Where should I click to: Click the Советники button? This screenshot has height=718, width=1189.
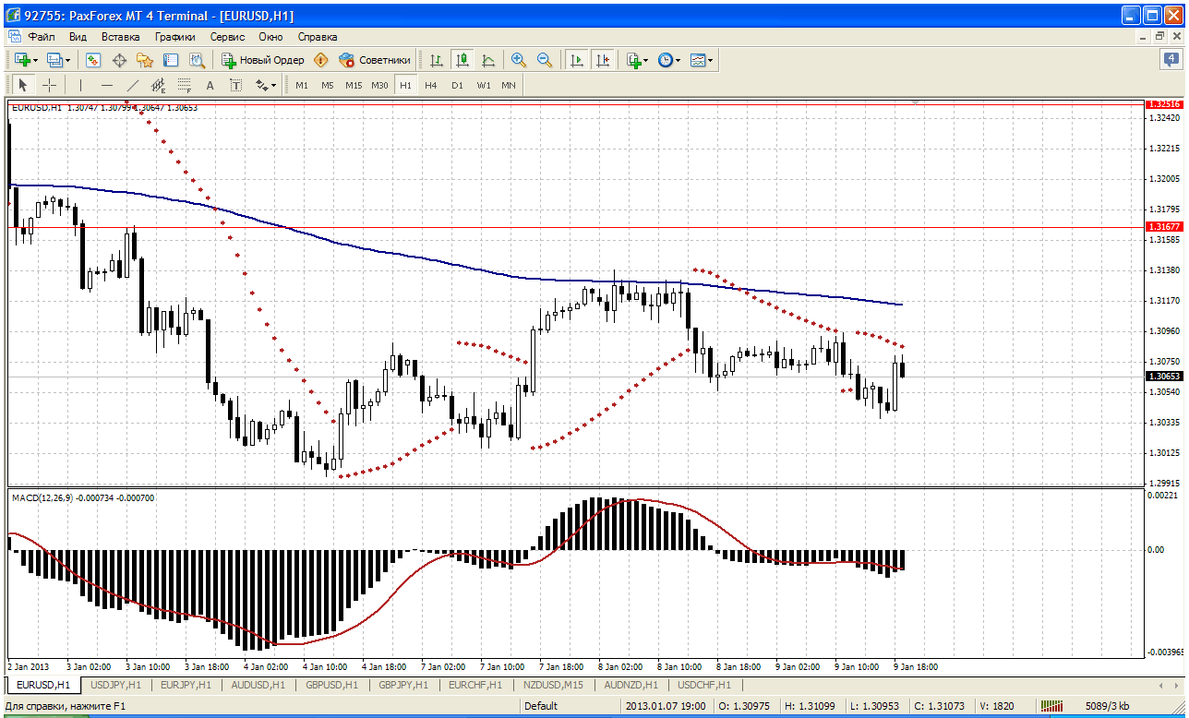[374, 60]
